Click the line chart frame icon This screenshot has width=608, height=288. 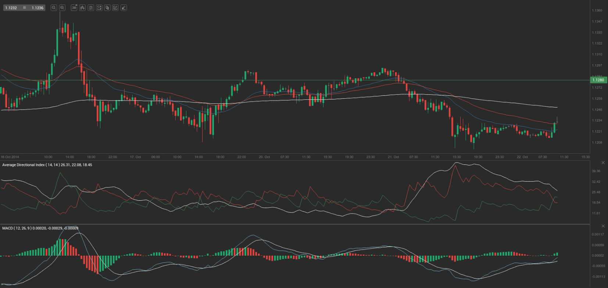[99, 8]
